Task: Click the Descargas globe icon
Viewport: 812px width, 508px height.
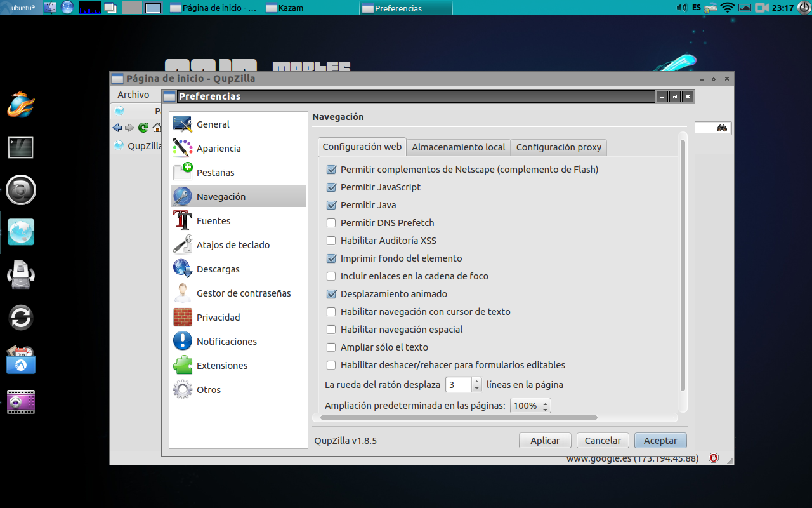Action: pyautogui.click(x=183, y=269)
